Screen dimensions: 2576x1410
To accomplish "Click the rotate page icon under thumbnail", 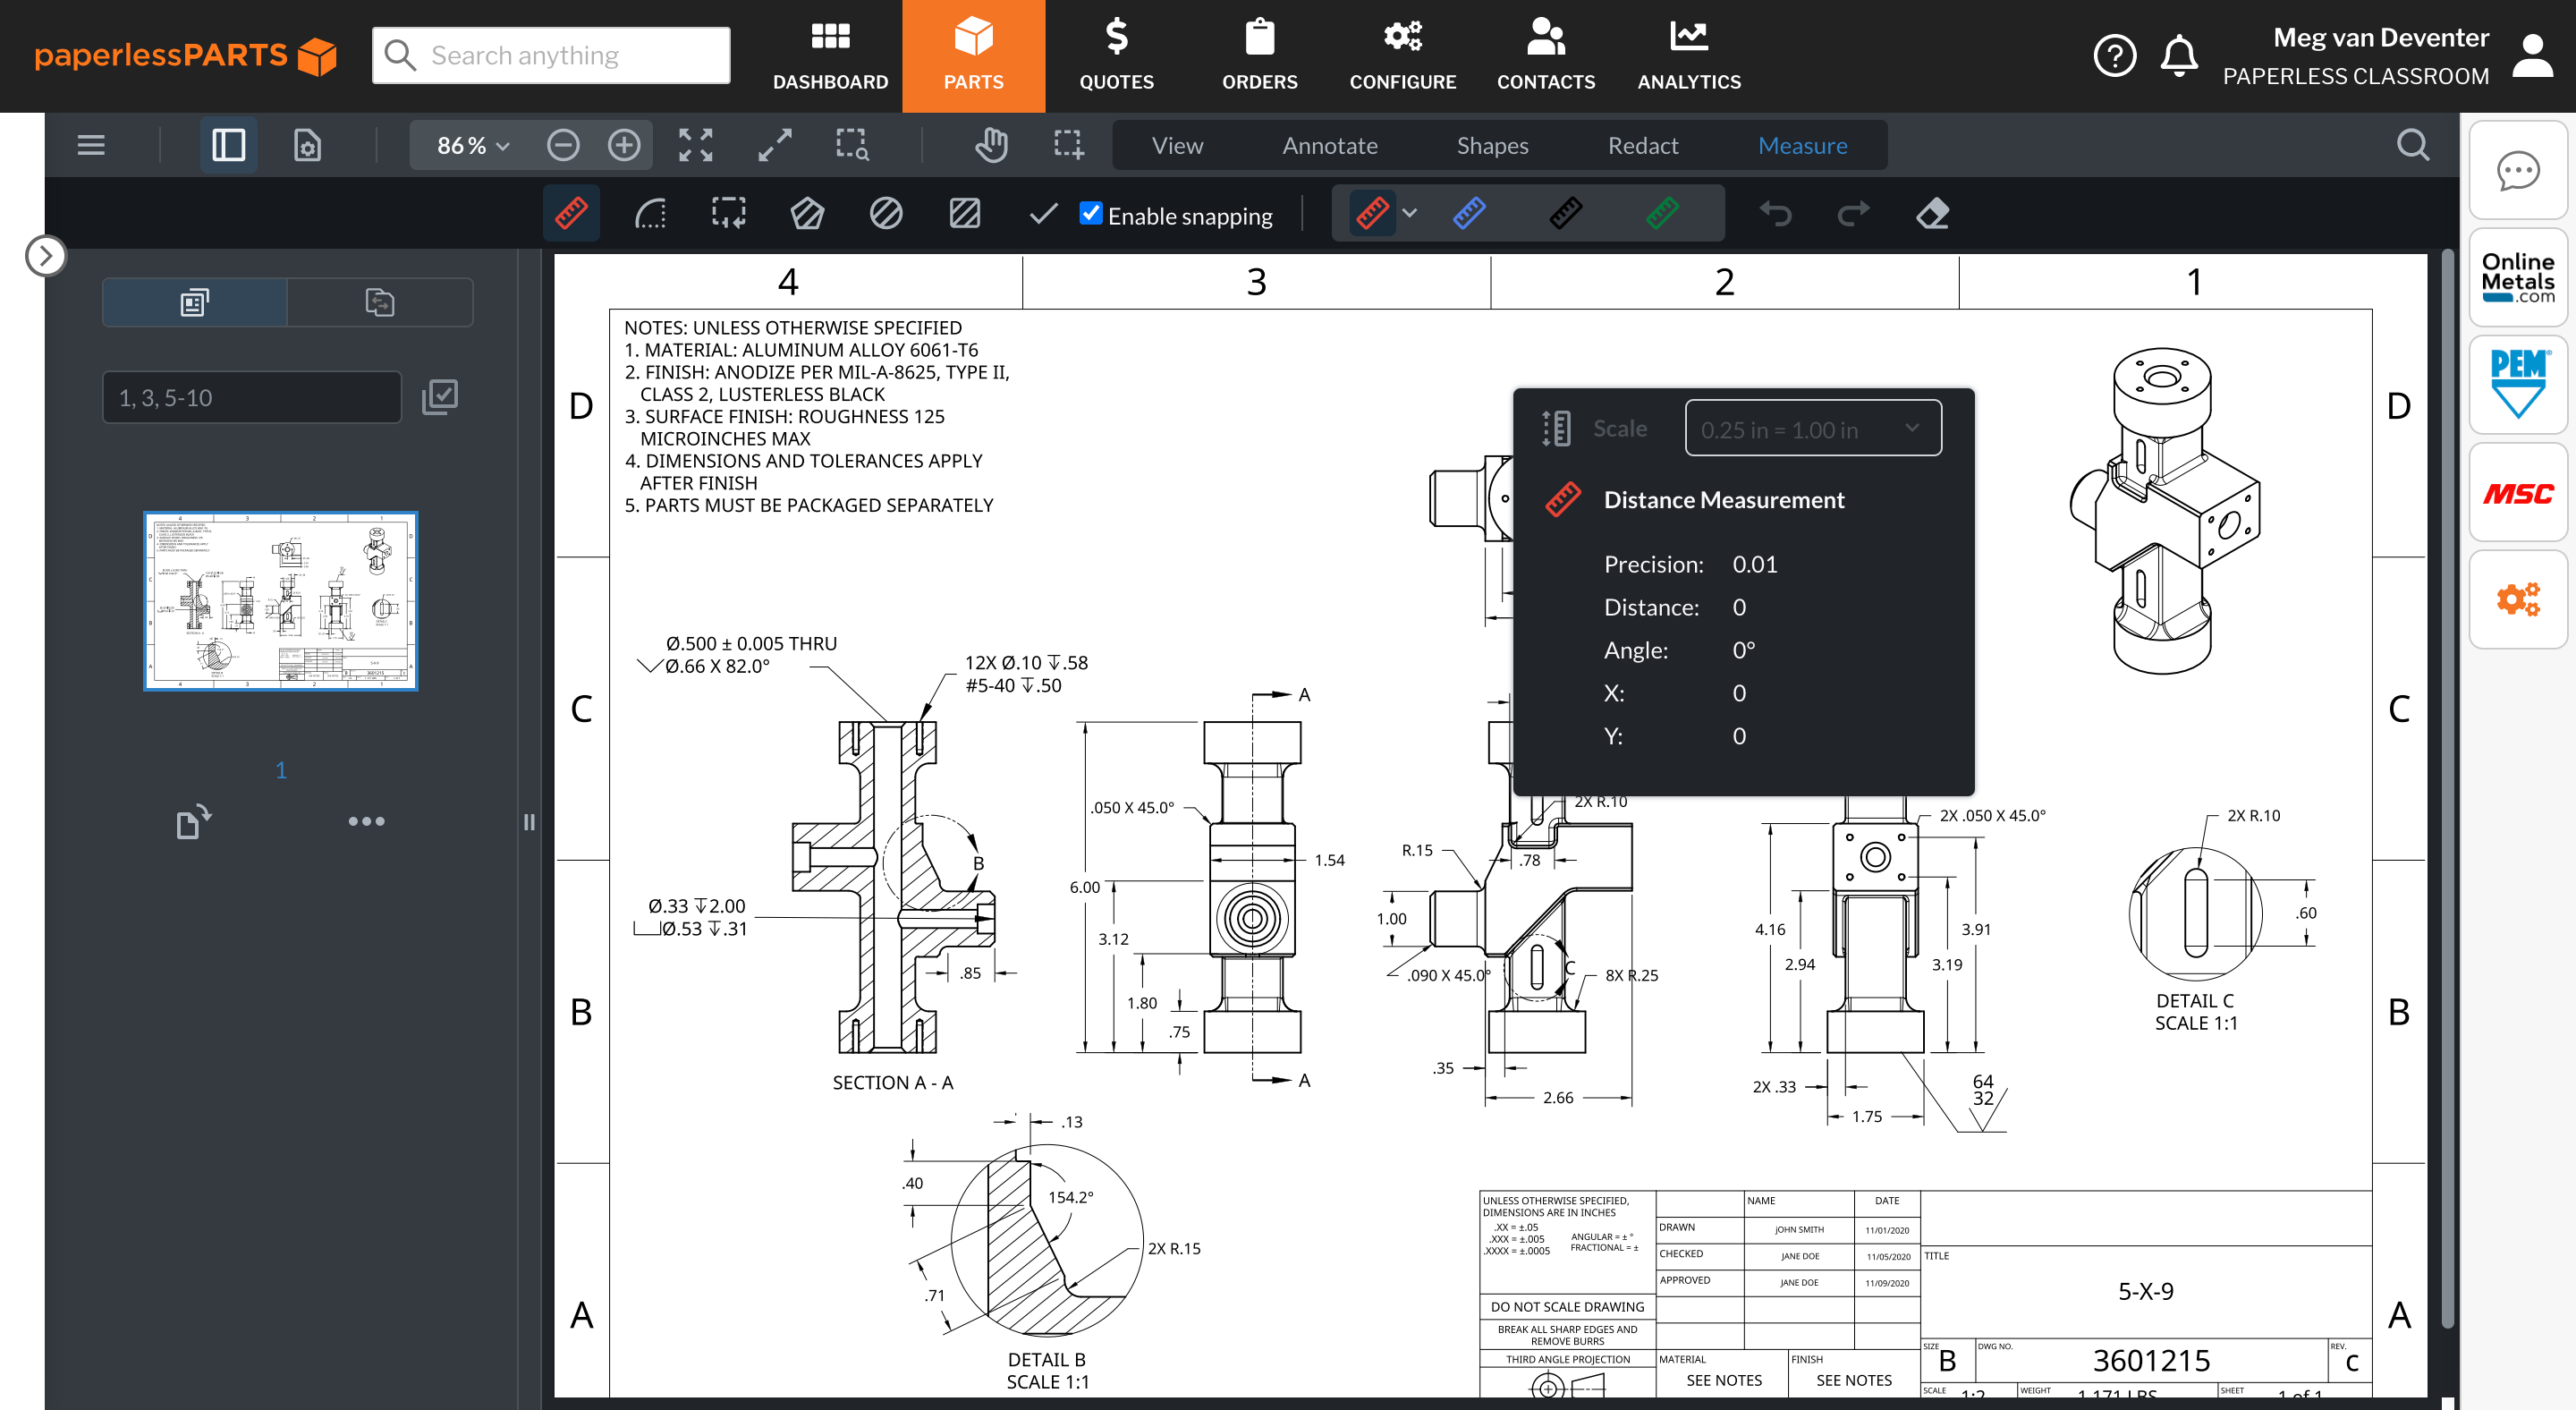I will [193, 821].
